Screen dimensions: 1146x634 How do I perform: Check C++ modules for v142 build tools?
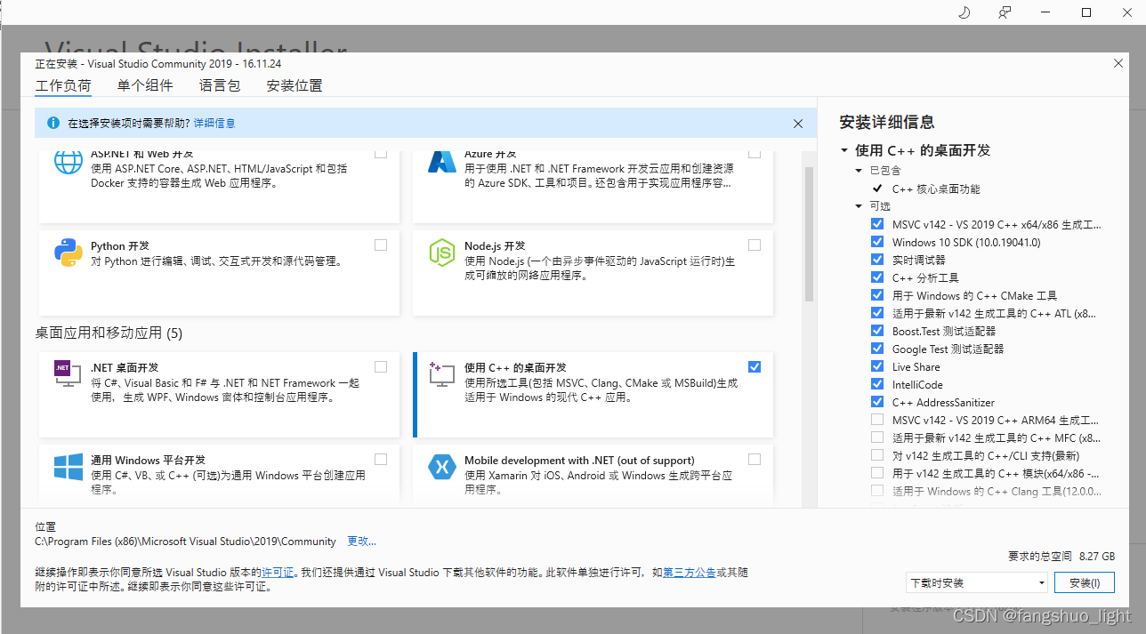878,473
